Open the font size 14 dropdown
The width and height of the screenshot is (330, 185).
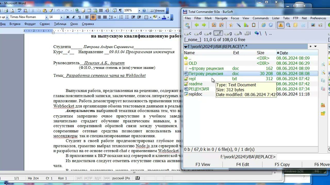pyautogui.click(x=61, y=17)
